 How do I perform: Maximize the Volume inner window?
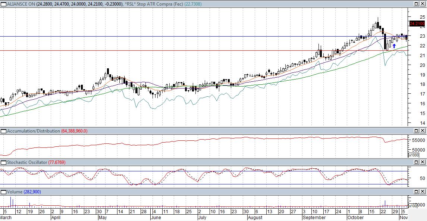[x=417, y=192]
